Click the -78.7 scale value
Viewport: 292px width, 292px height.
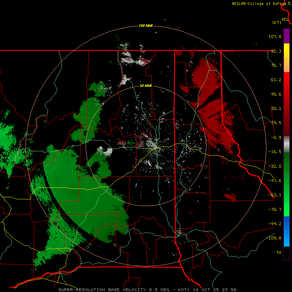pyautogui.click(x=275, y=210)
